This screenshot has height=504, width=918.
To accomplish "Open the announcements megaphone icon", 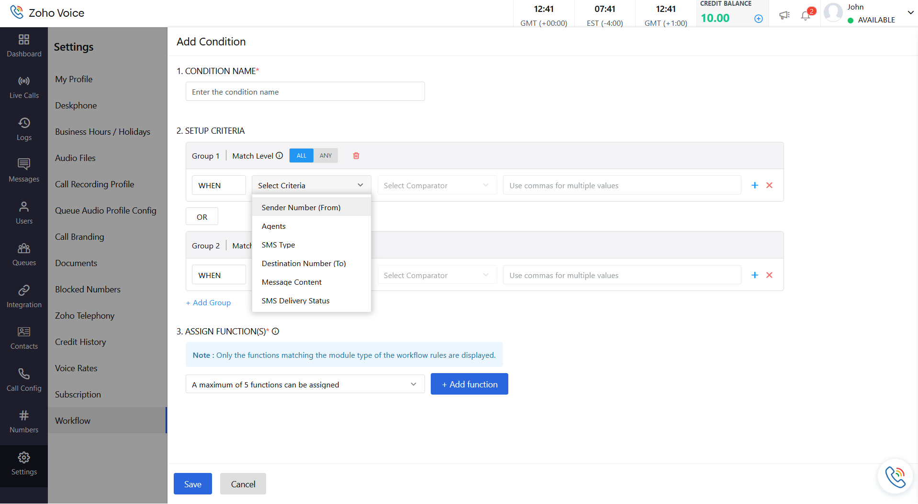I will pyautogui.click(x=784, y=15).
